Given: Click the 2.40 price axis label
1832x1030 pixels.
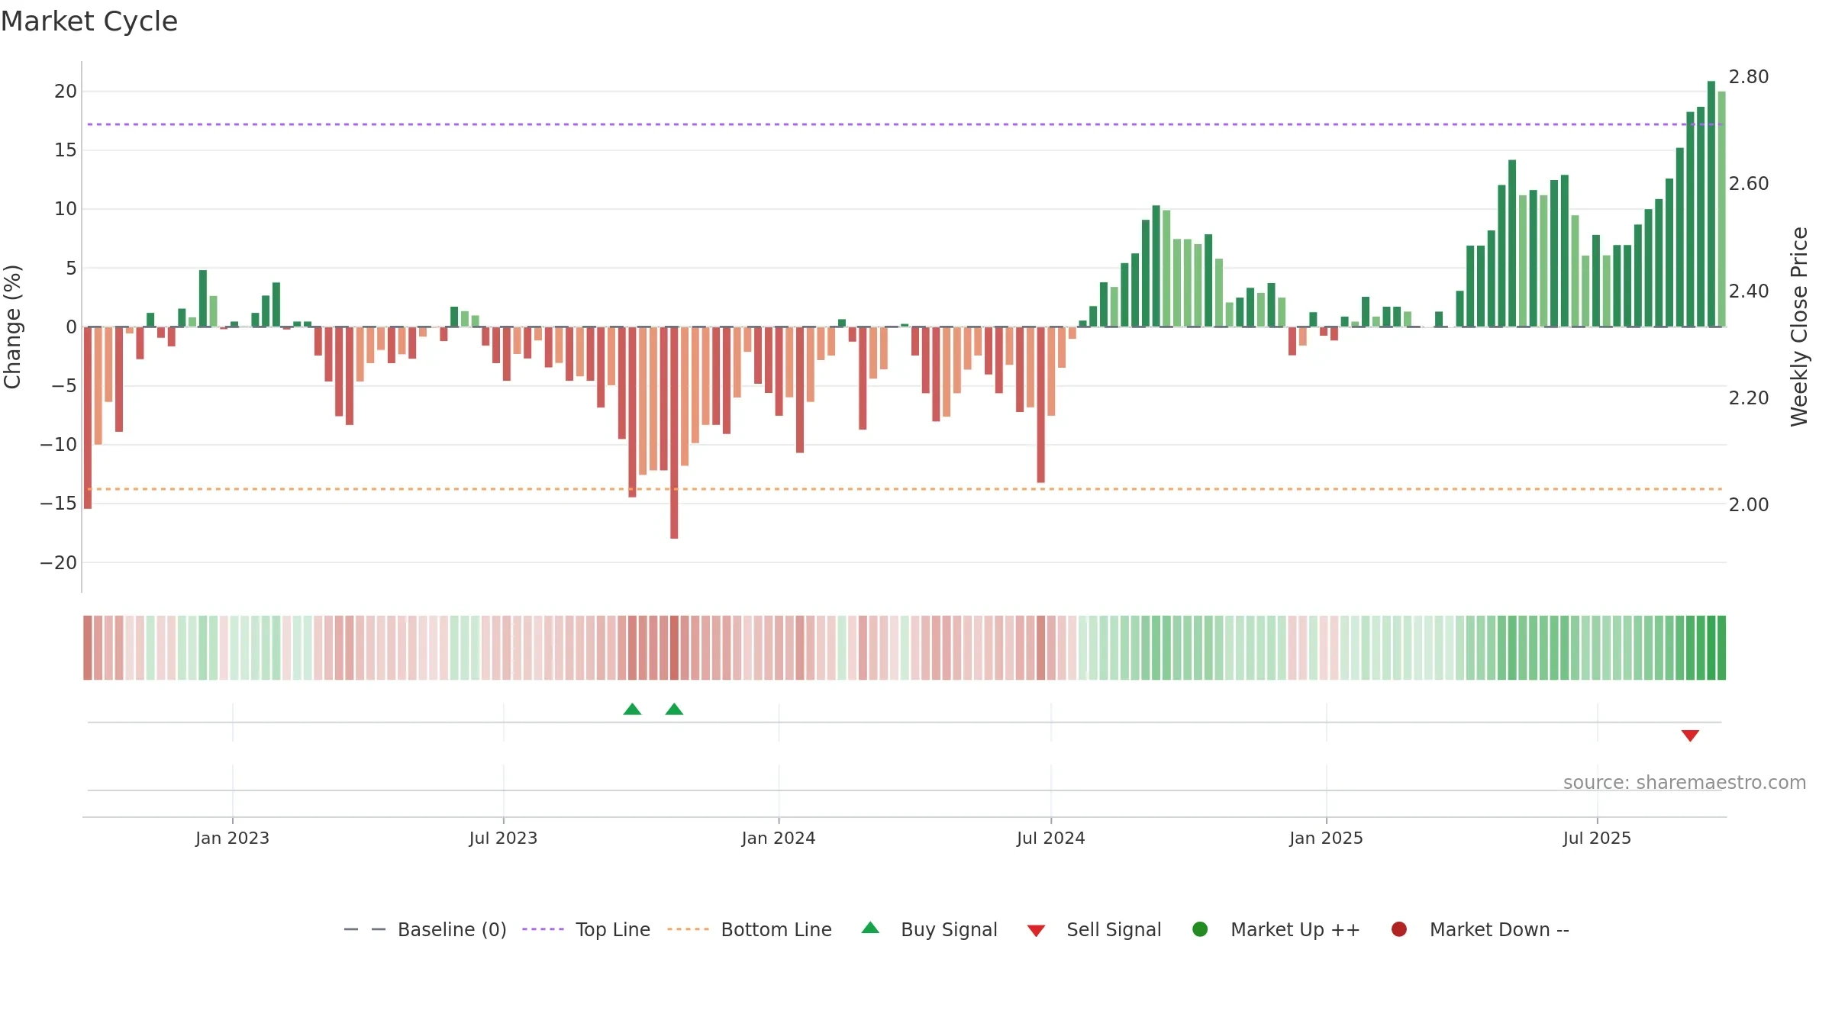Looking at the screenshot, I should (1749, 291).
